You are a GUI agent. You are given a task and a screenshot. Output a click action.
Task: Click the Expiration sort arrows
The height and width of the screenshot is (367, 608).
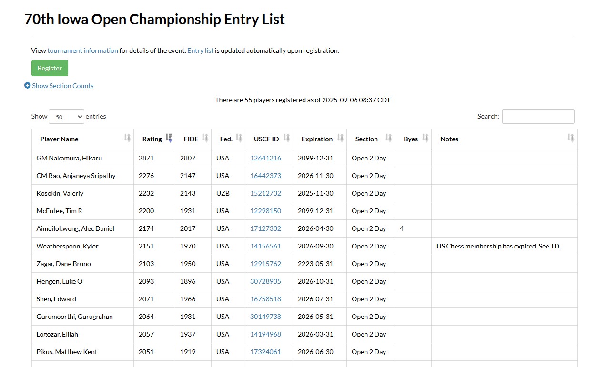[340, 138]
